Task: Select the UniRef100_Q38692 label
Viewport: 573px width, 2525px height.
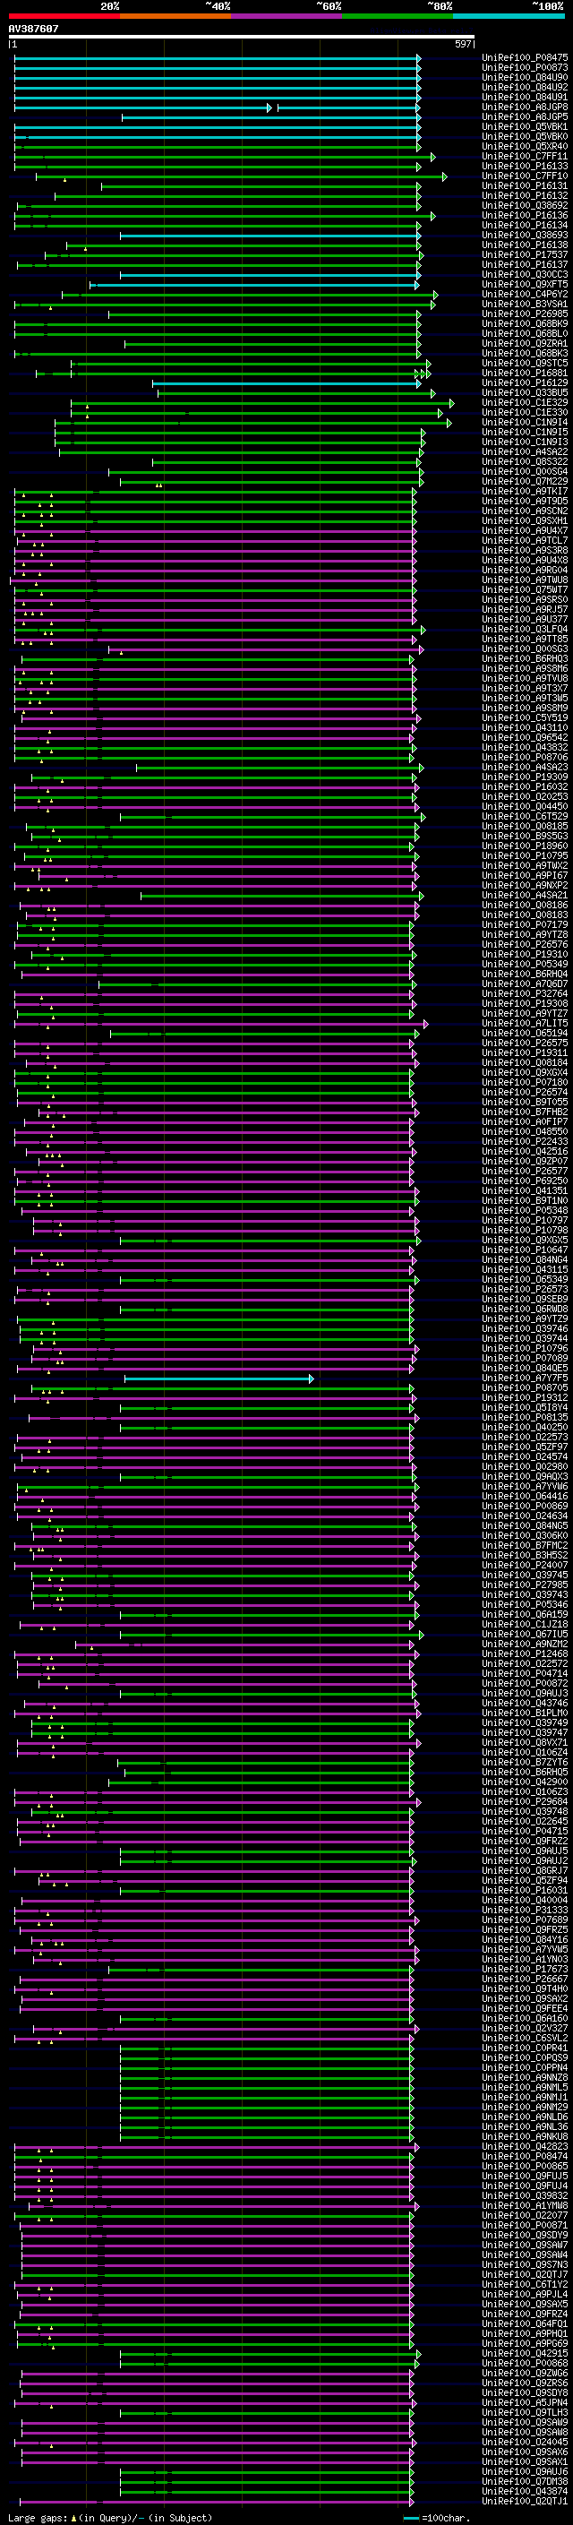Action: (525, 206)
